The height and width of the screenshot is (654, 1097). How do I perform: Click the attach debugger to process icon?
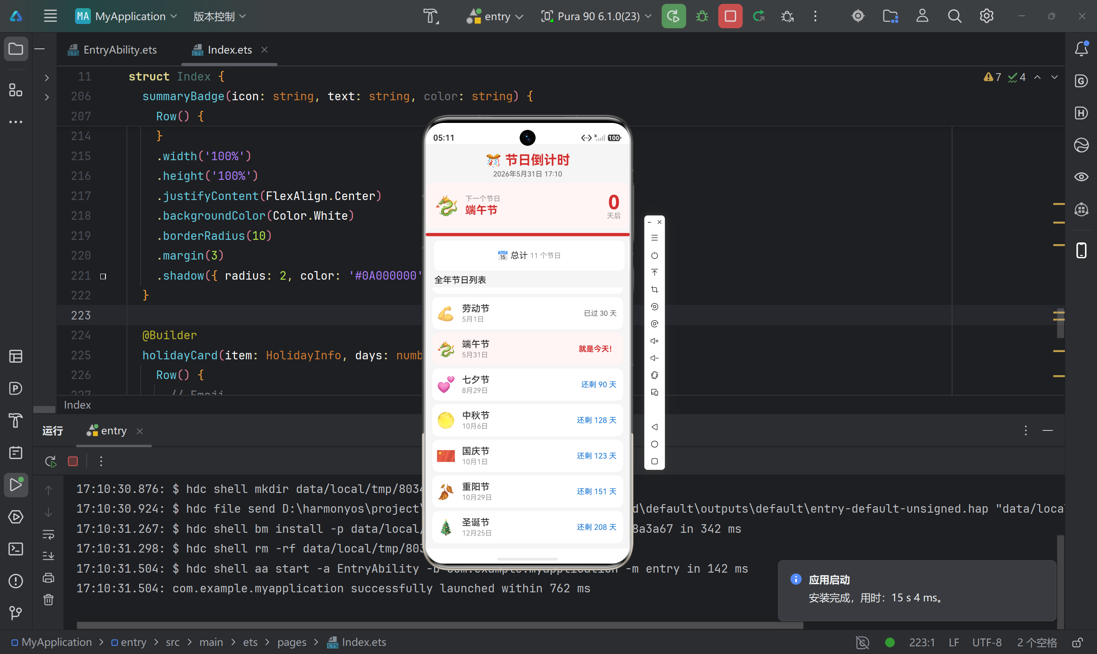[787, 16]
